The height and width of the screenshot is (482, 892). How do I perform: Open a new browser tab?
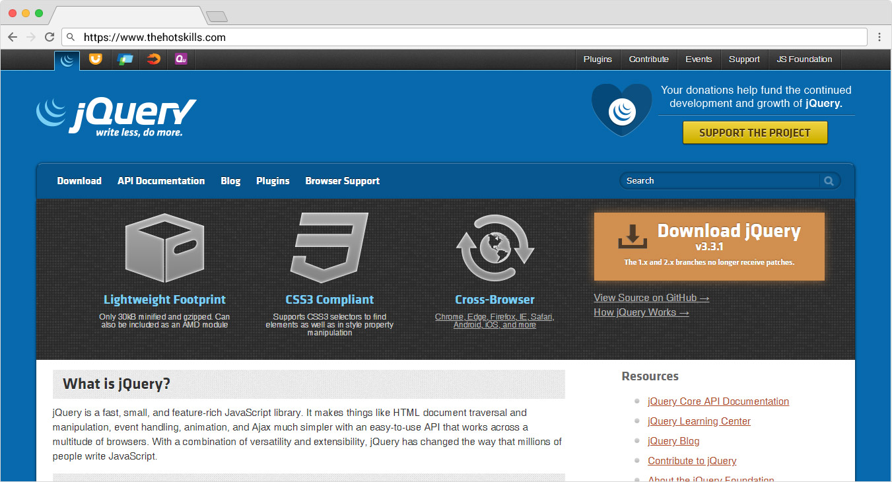(x=217, y=17)
